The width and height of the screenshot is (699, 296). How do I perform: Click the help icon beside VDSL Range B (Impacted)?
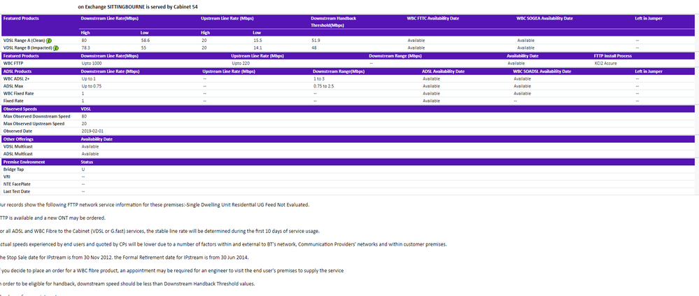(x=55, y=48)
